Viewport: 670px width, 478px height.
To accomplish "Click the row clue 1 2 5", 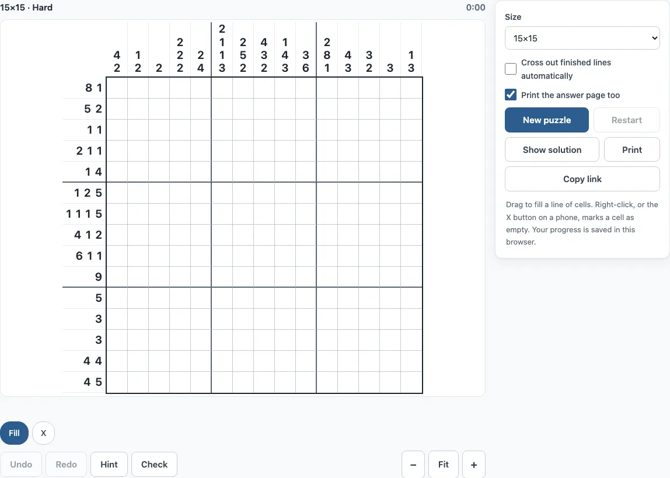I will pos(88,193).
